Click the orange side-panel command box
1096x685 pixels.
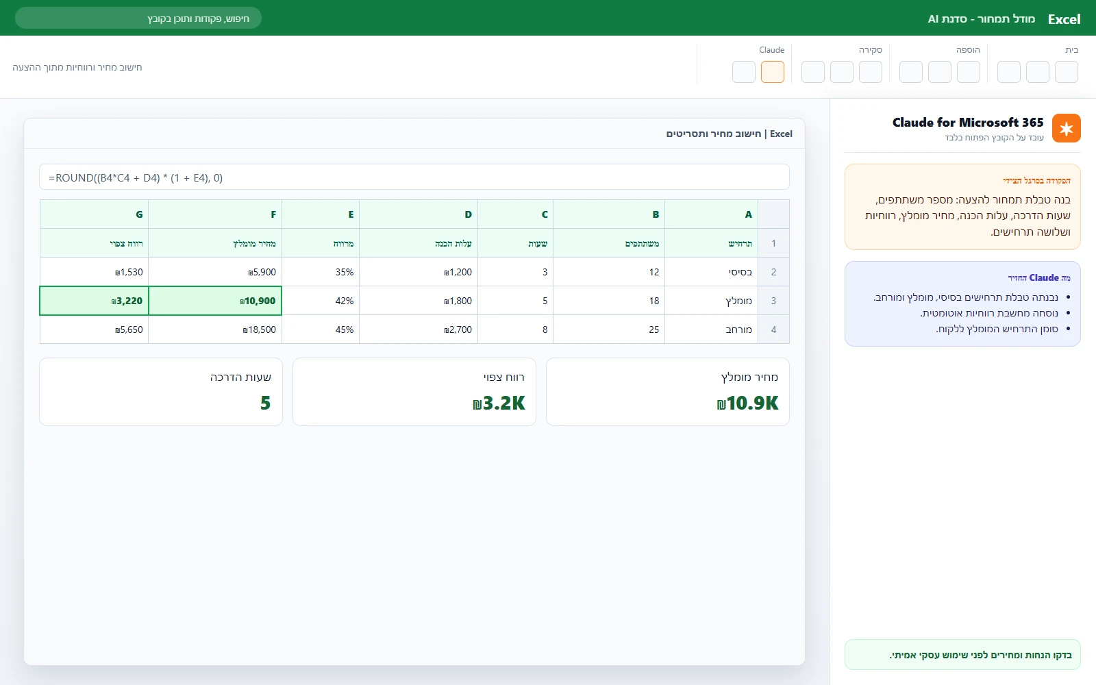(962, 207)
